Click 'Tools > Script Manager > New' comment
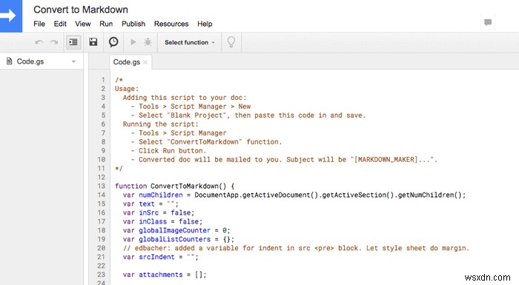This screenshot has height=285, width=519. (191, 107)
